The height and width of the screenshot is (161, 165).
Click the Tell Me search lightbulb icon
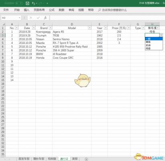click(x=99, y=10)
